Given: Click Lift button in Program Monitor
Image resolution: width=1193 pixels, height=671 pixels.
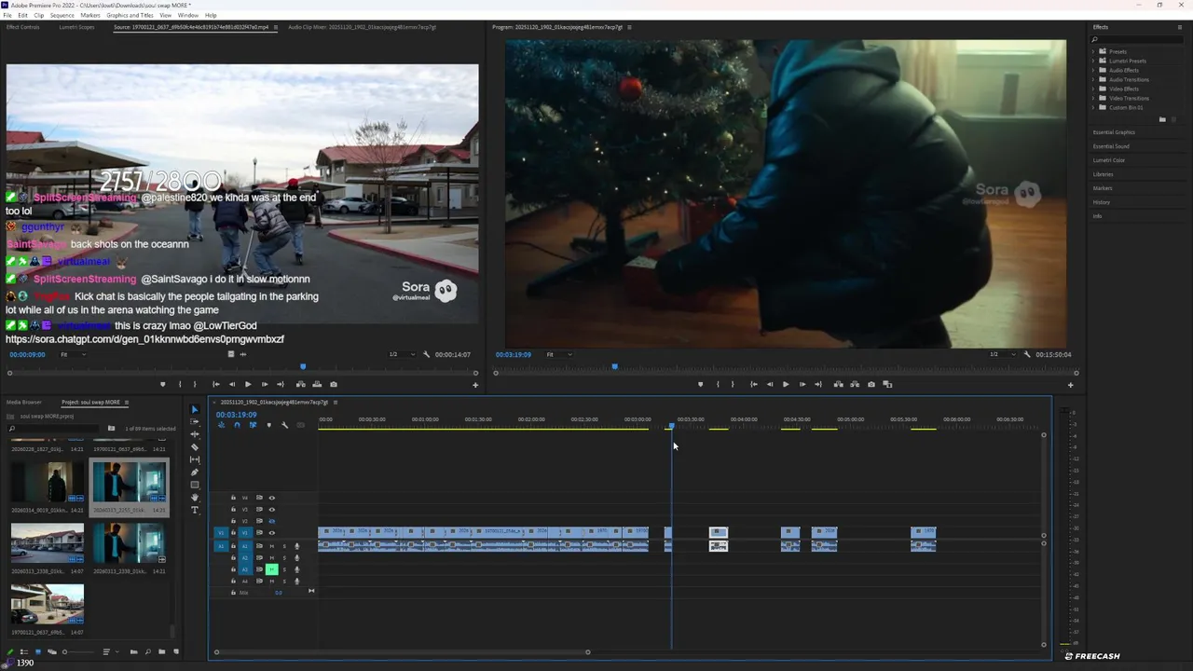Looking at the screenshot, I should pos(839,384).
